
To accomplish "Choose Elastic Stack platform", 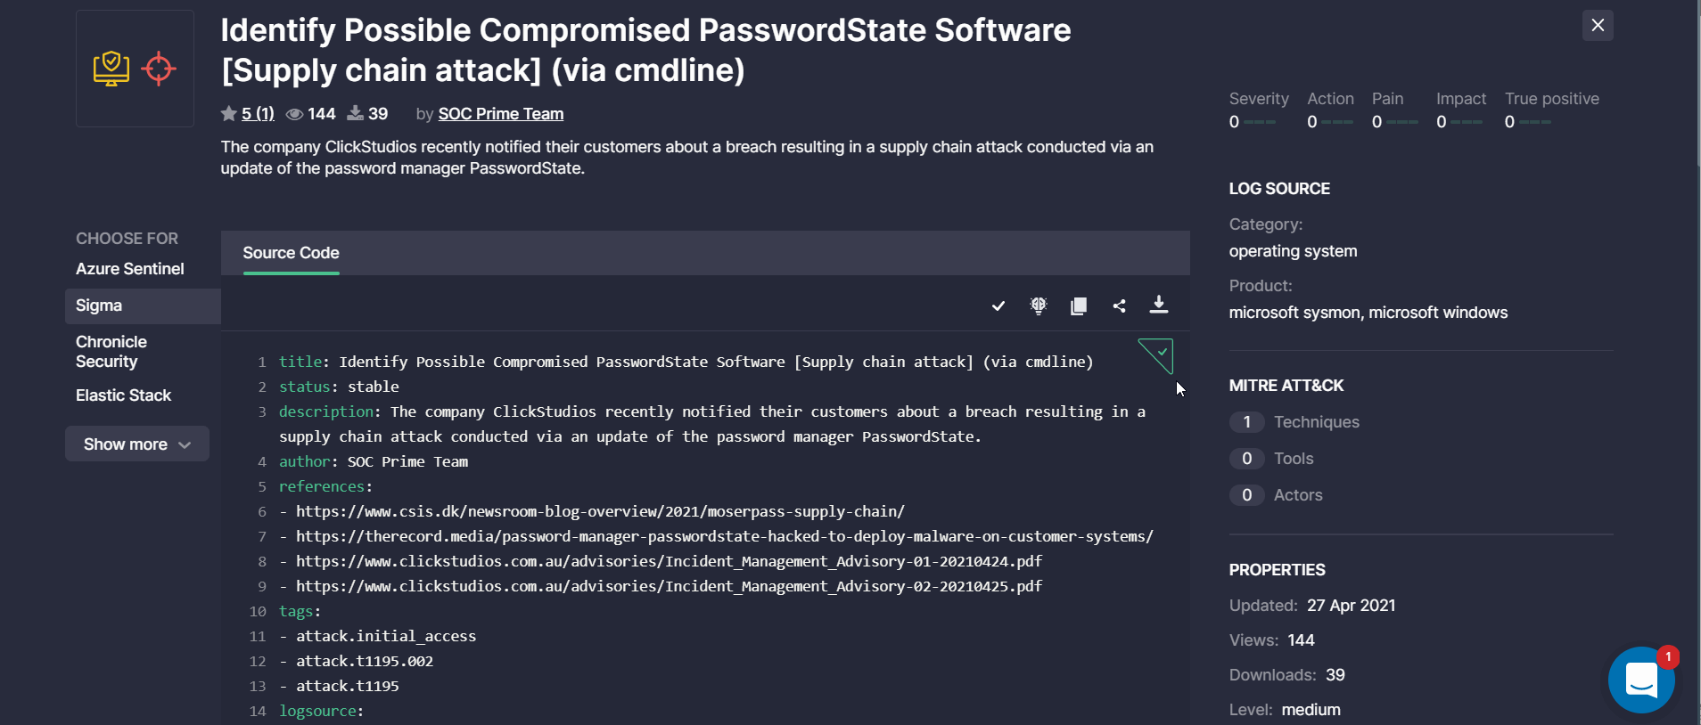I will [x=124, y=395].
